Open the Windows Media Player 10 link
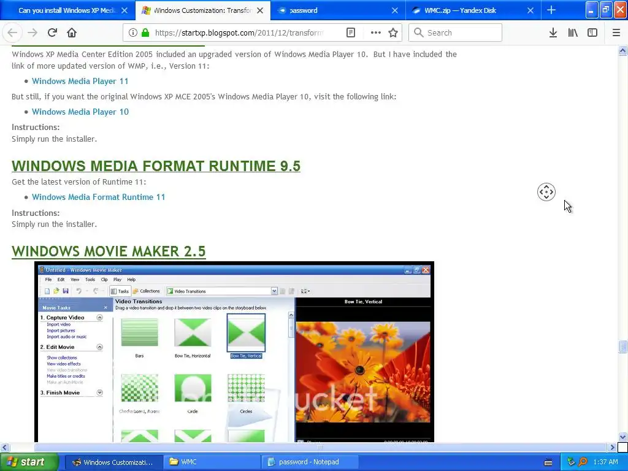 click(x=80, y=112)
